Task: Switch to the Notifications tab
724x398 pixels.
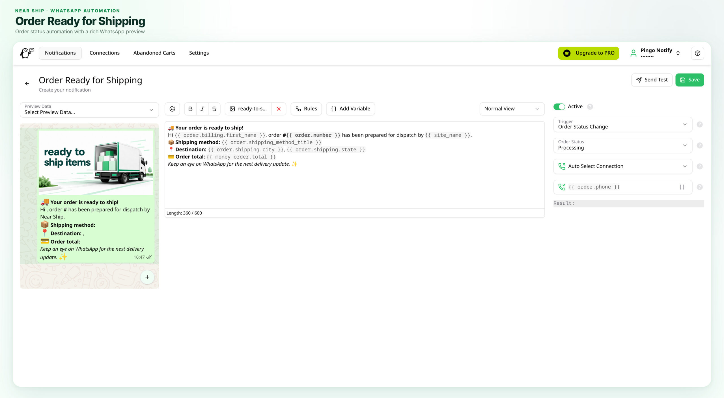Action: pos(60,53)
